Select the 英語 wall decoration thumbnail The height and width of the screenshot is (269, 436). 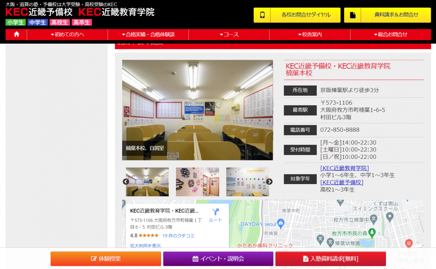197,182
